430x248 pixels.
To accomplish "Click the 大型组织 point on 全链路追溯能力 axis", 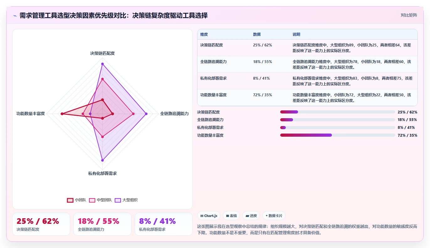I will 146,114.
